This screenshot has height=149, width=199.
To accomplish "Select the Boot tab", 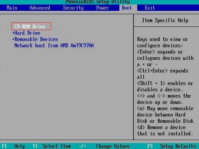I will 127,8.
